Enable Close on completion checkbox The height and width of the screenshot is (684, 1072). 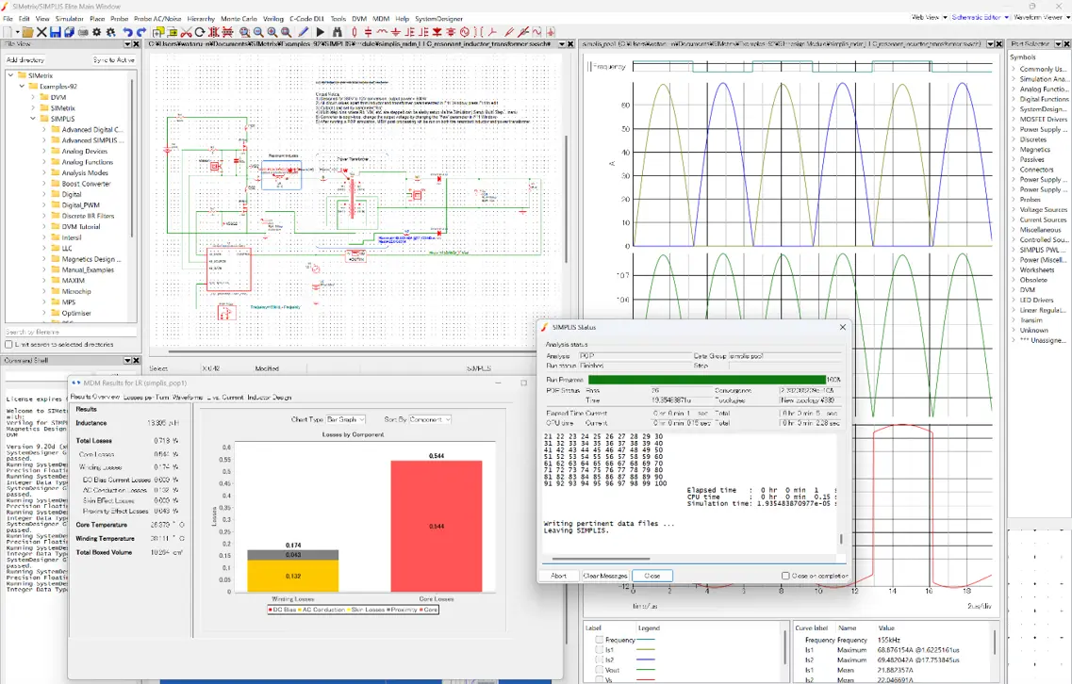tap(785, 576)
